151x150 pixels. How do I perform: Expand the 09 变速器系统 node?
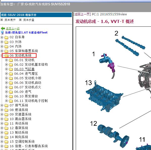pyautogui.click(x=2, y=114)
